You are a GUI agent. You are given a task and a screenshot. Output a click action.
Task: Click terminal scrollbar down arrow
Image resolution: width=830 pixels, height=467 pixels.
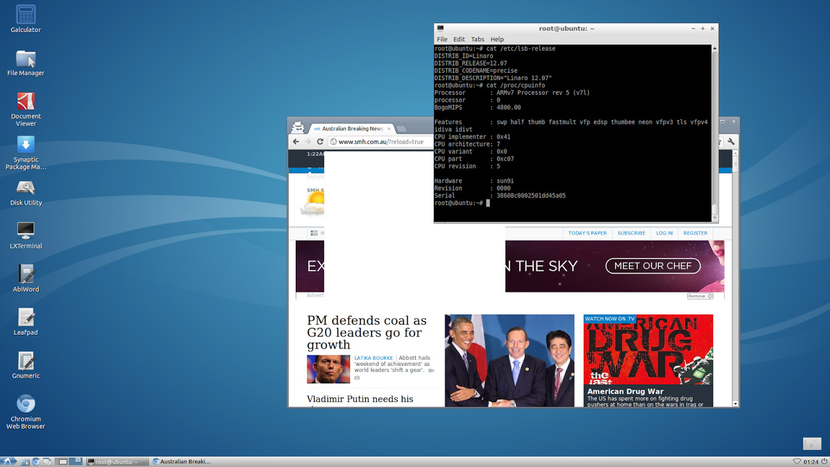715,218
